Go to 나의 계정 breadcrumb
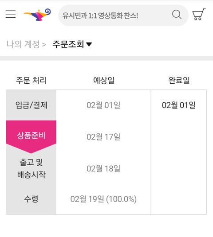The image size is (213, 237). click(x=23, y=44)
